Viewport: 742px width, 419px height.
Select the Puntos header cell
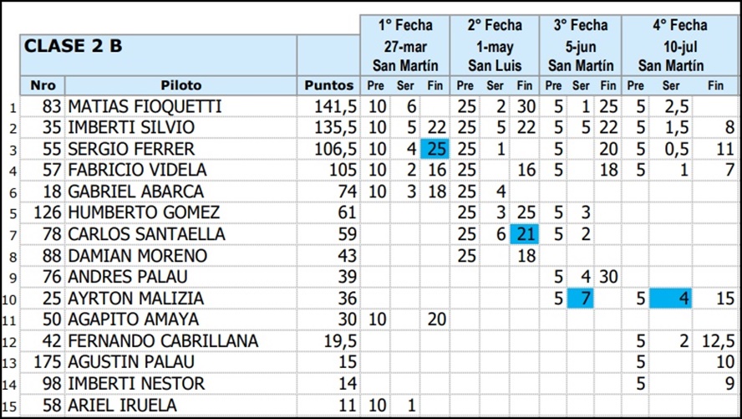click(328, 85)
